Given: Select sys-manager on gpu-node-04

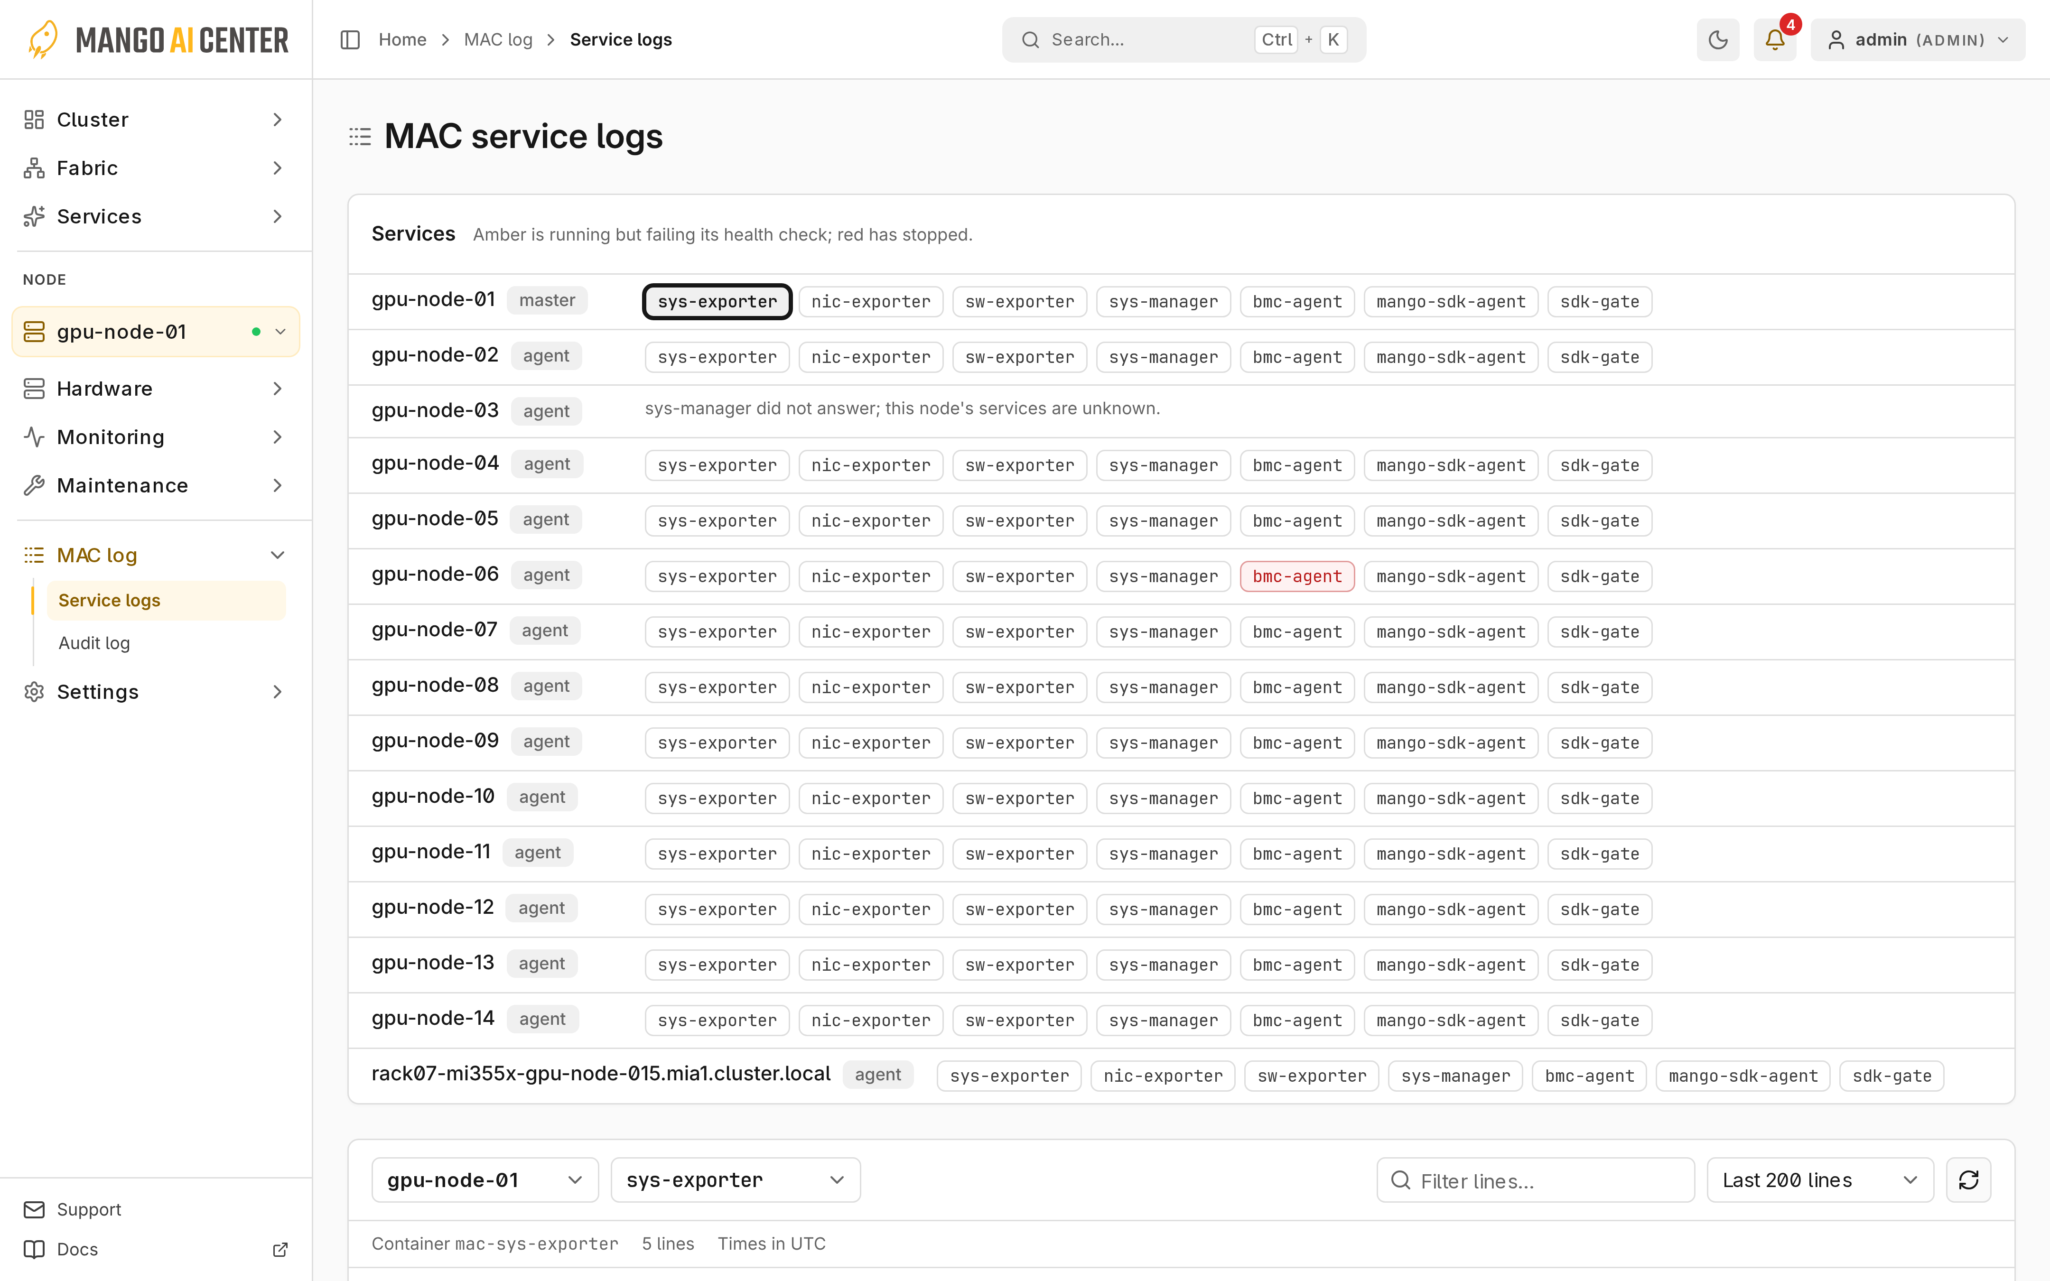Looking at the screenshot, I should (x=1163, y=465).
